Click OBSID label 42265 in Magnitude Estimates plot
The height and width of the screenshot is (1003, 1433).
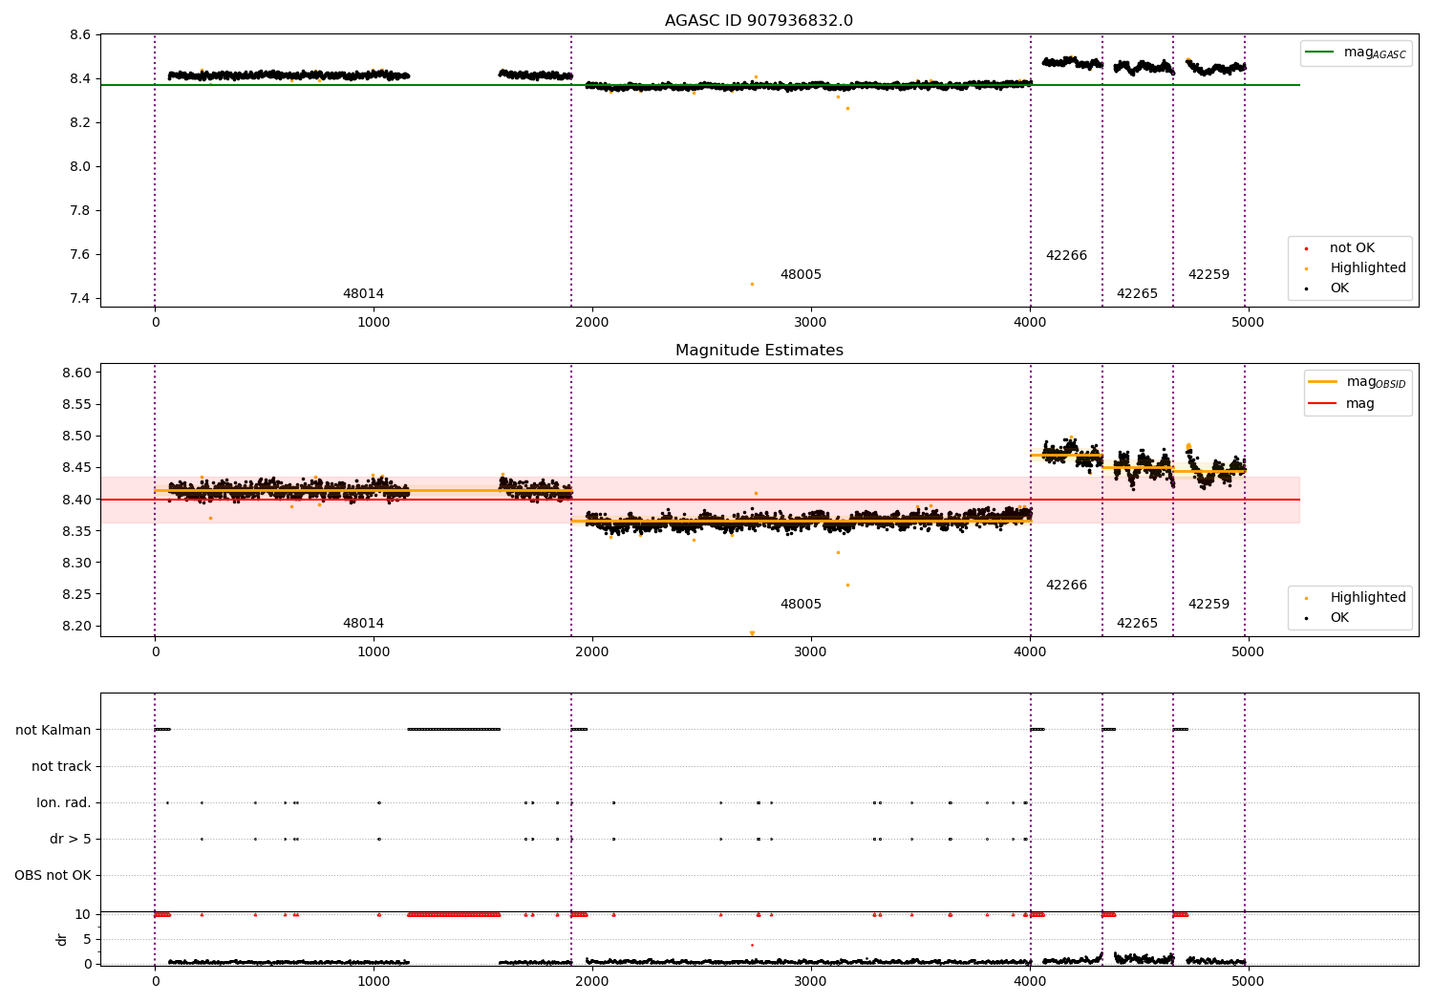(x=1137, y=624)
